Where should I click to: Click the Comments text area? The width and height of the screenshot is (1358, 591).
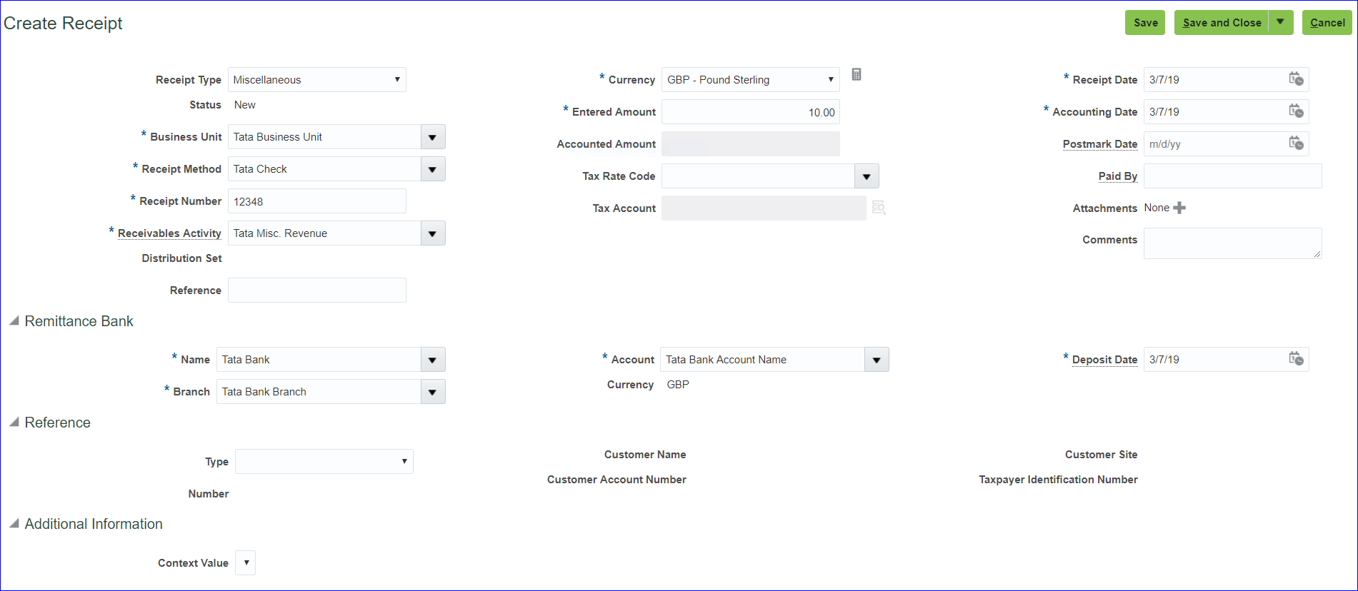tap(1232, 243)
